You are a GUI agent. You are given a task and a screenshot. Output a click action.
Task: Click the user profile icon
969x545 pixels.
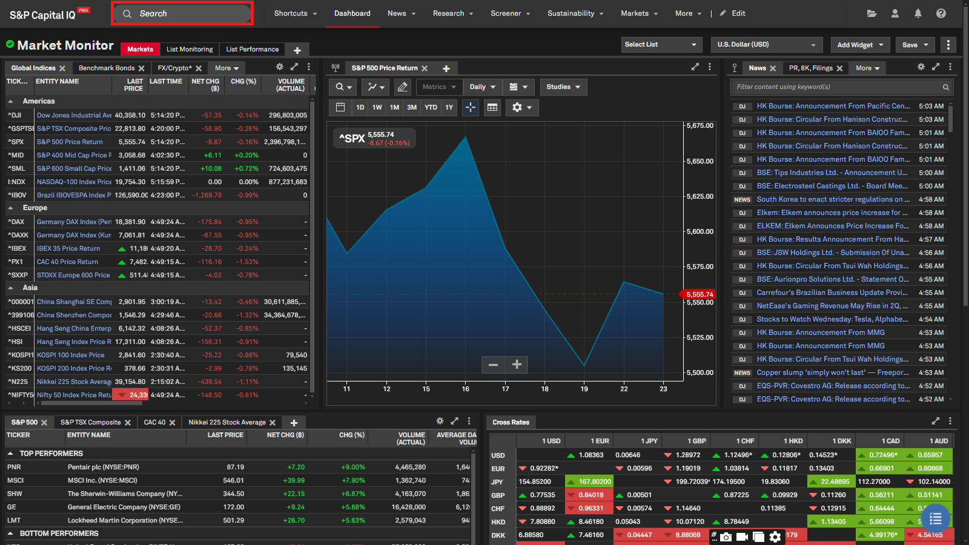[x=895, y=13]
